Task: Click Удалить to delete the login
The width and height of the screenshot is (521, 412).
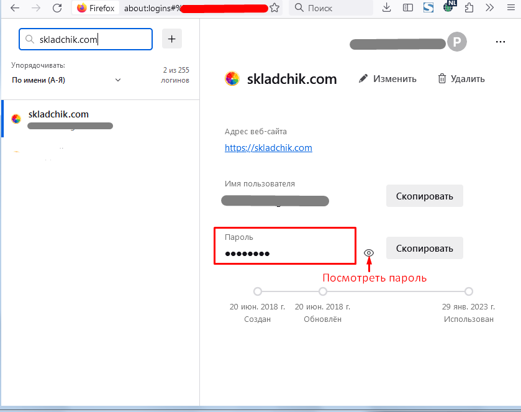Action: [461, 79]
